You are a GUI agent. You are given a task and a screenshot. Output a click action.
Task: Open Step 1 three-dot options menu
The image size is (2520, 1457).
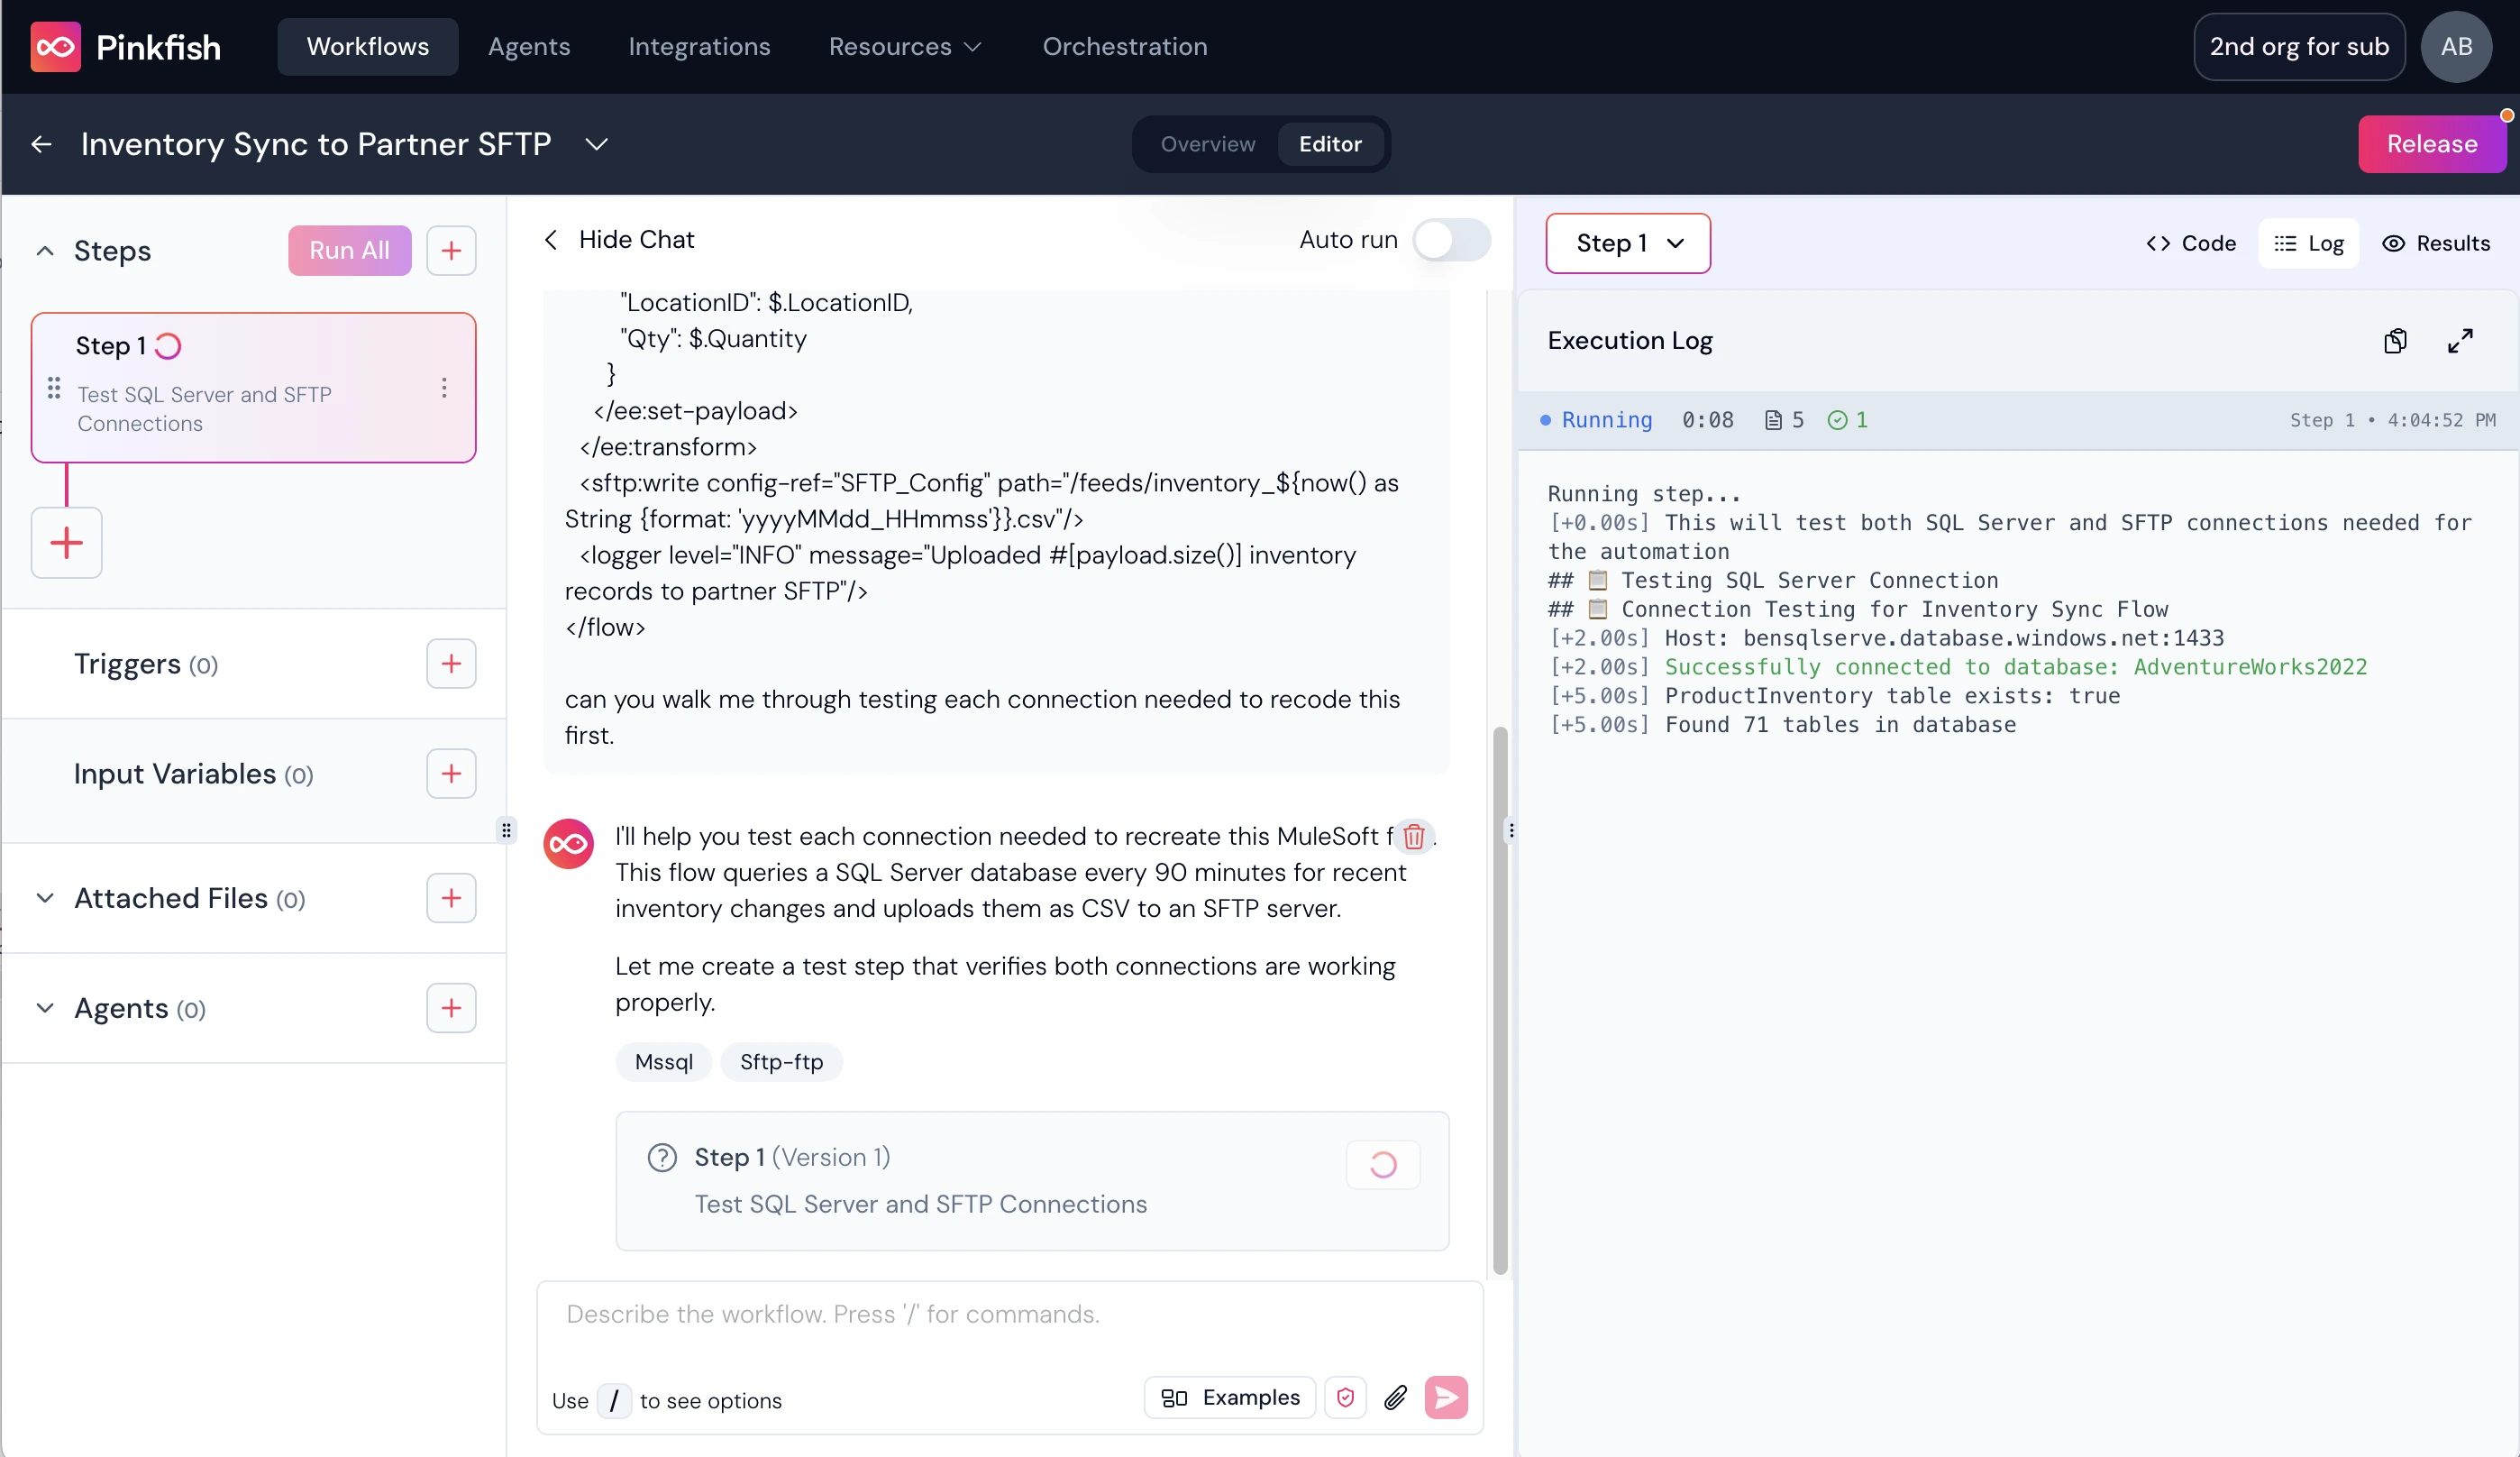[x=444, y=389]
